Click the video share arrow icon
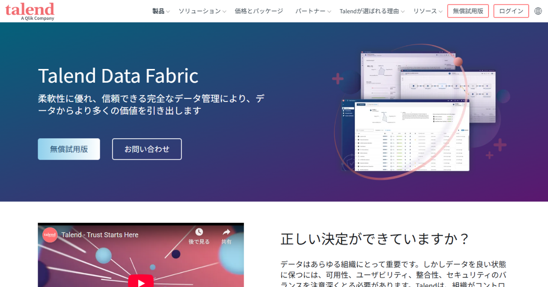This screenshot has width=548, height=287. pyautogui.click(x=226, y=232)
